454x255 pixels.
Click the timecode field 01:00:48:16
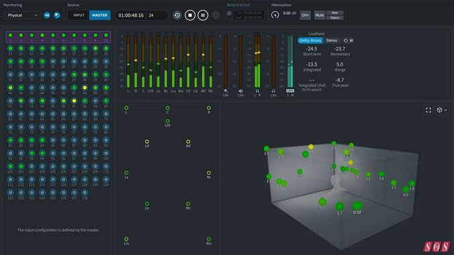(x=131, y=15)
